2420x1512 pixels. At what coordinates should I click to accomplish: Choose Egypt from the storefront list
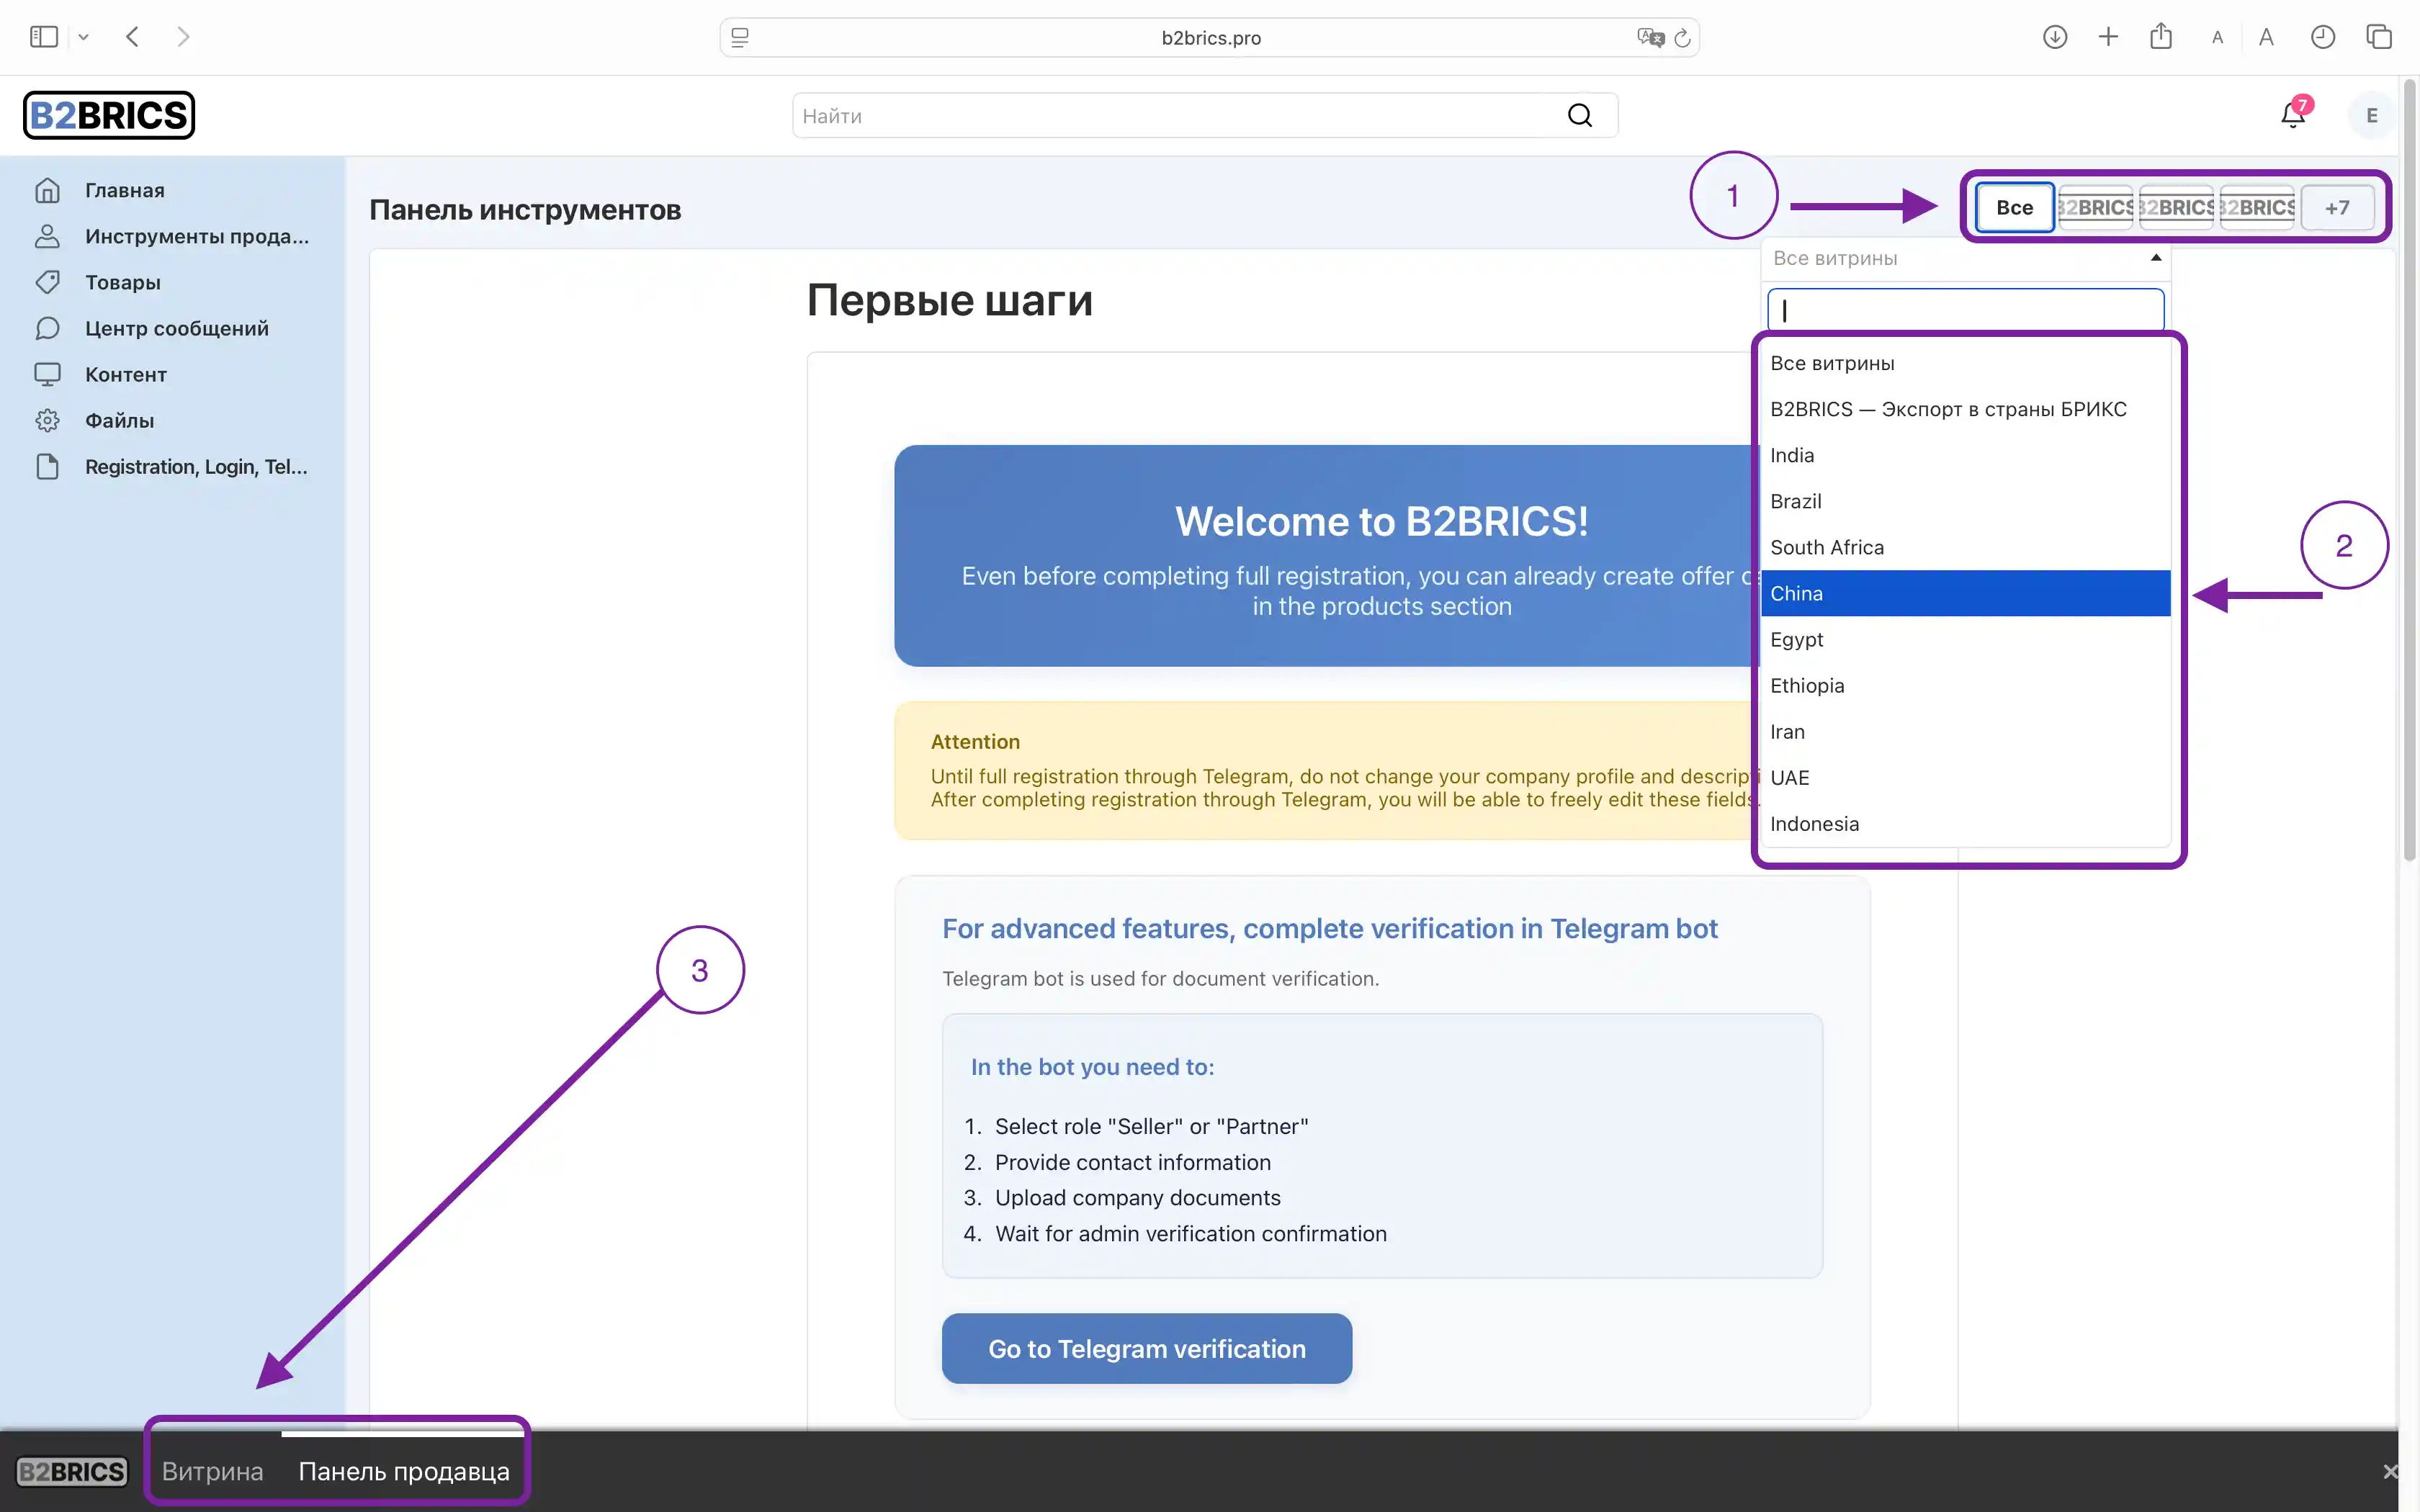(1965, 639)
